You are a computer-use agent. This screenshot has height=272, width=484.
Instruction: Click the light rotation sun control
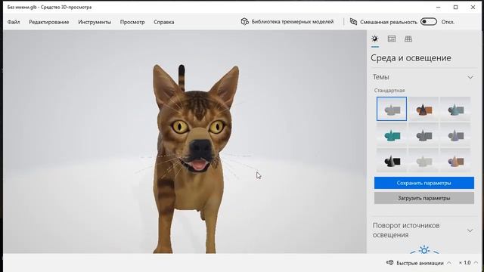[424, 250]
